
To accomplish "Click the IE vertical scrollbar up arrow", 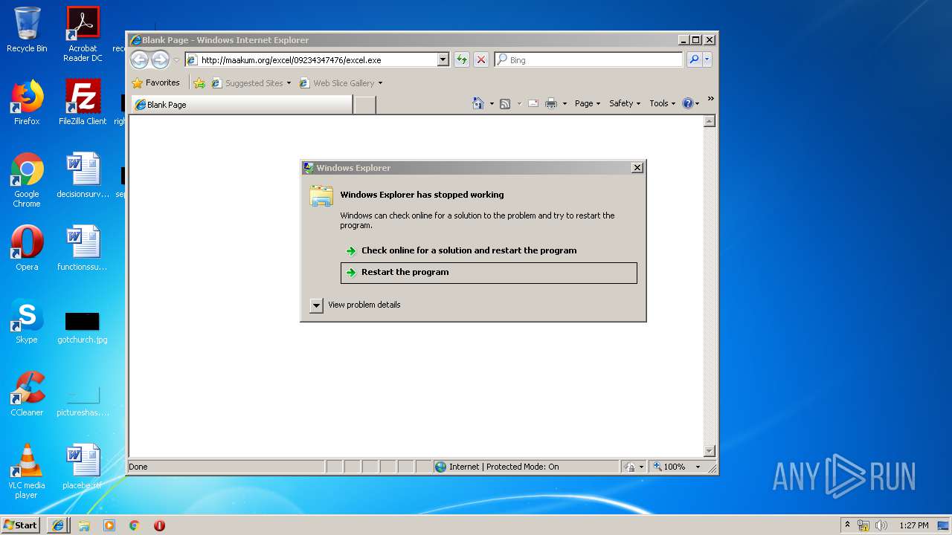I will pos(710,120).
